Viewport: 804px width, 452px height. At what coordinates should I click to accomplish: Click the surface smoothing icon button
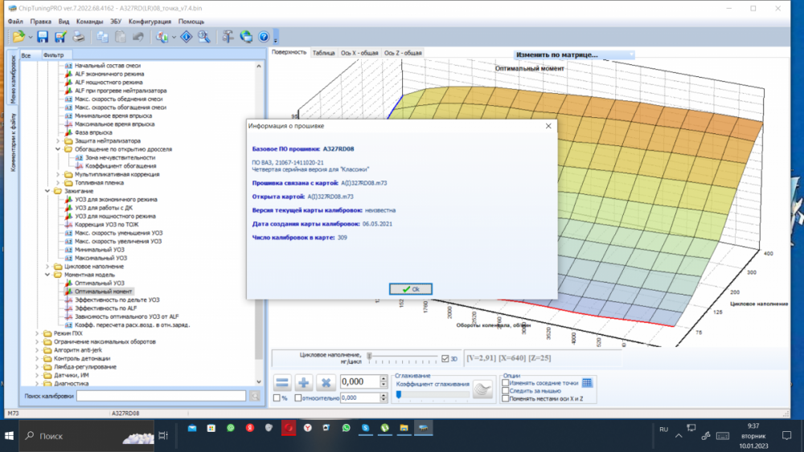tap(482, 389)
